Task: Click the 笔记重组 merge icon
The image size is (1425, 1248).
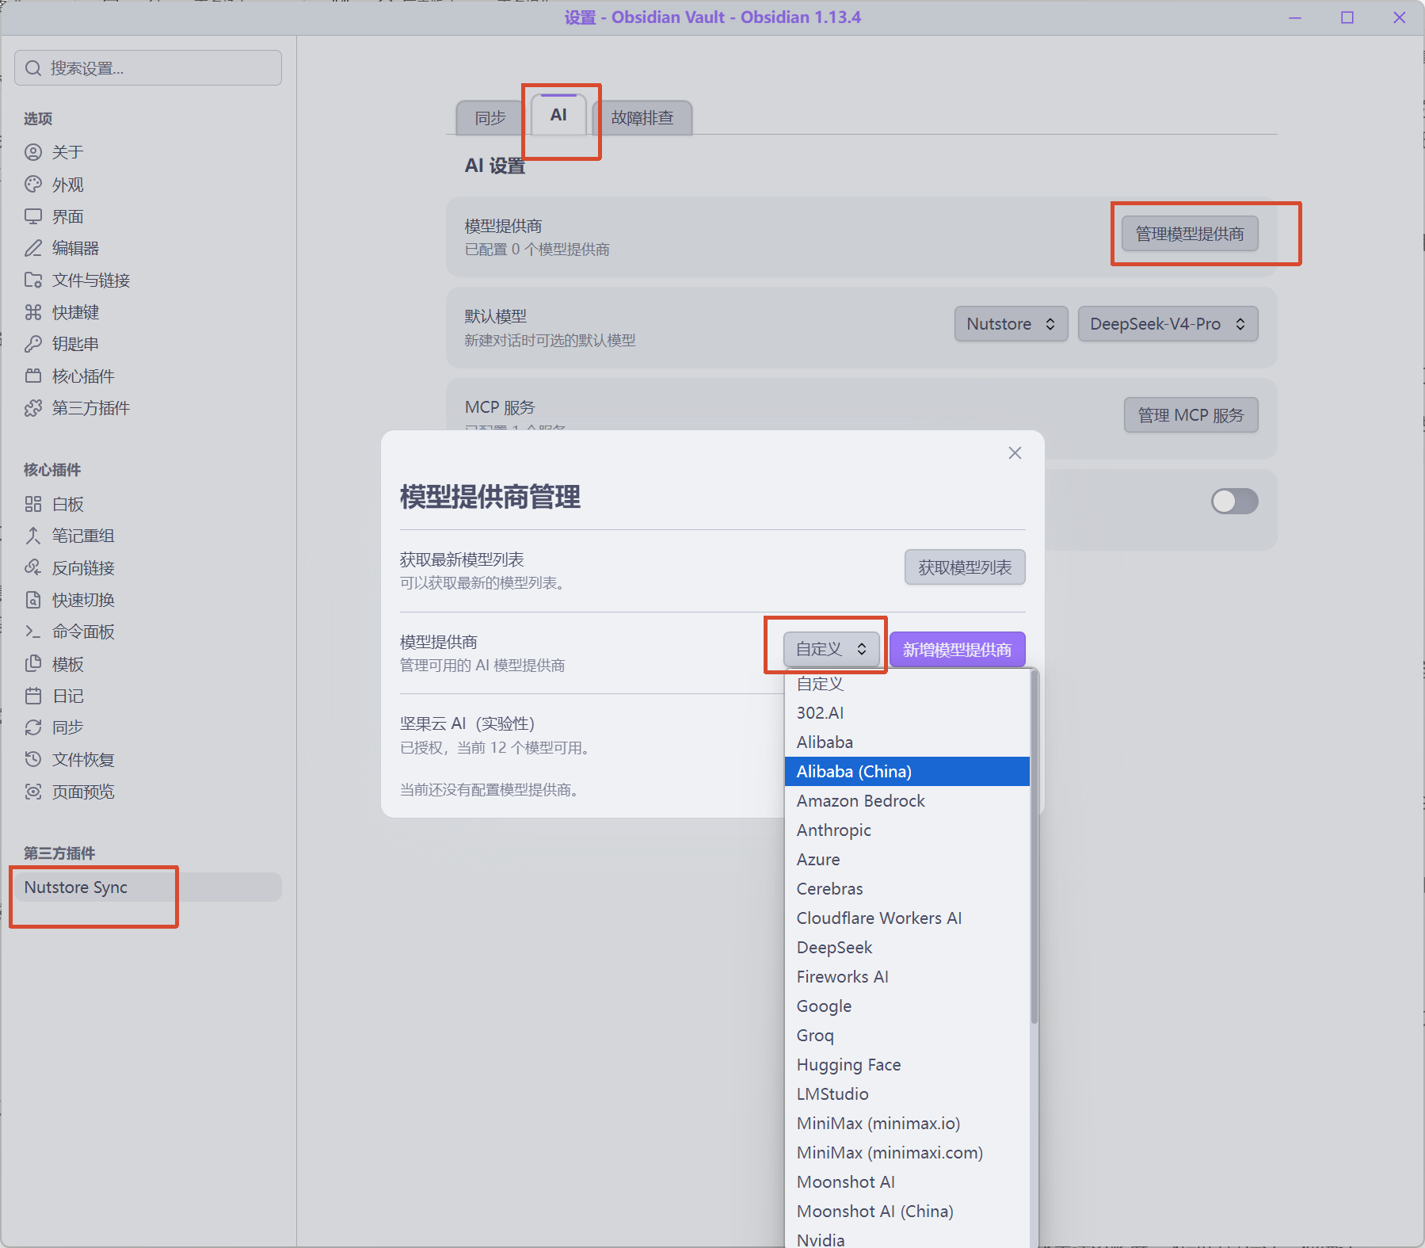Action: [33, 536]
